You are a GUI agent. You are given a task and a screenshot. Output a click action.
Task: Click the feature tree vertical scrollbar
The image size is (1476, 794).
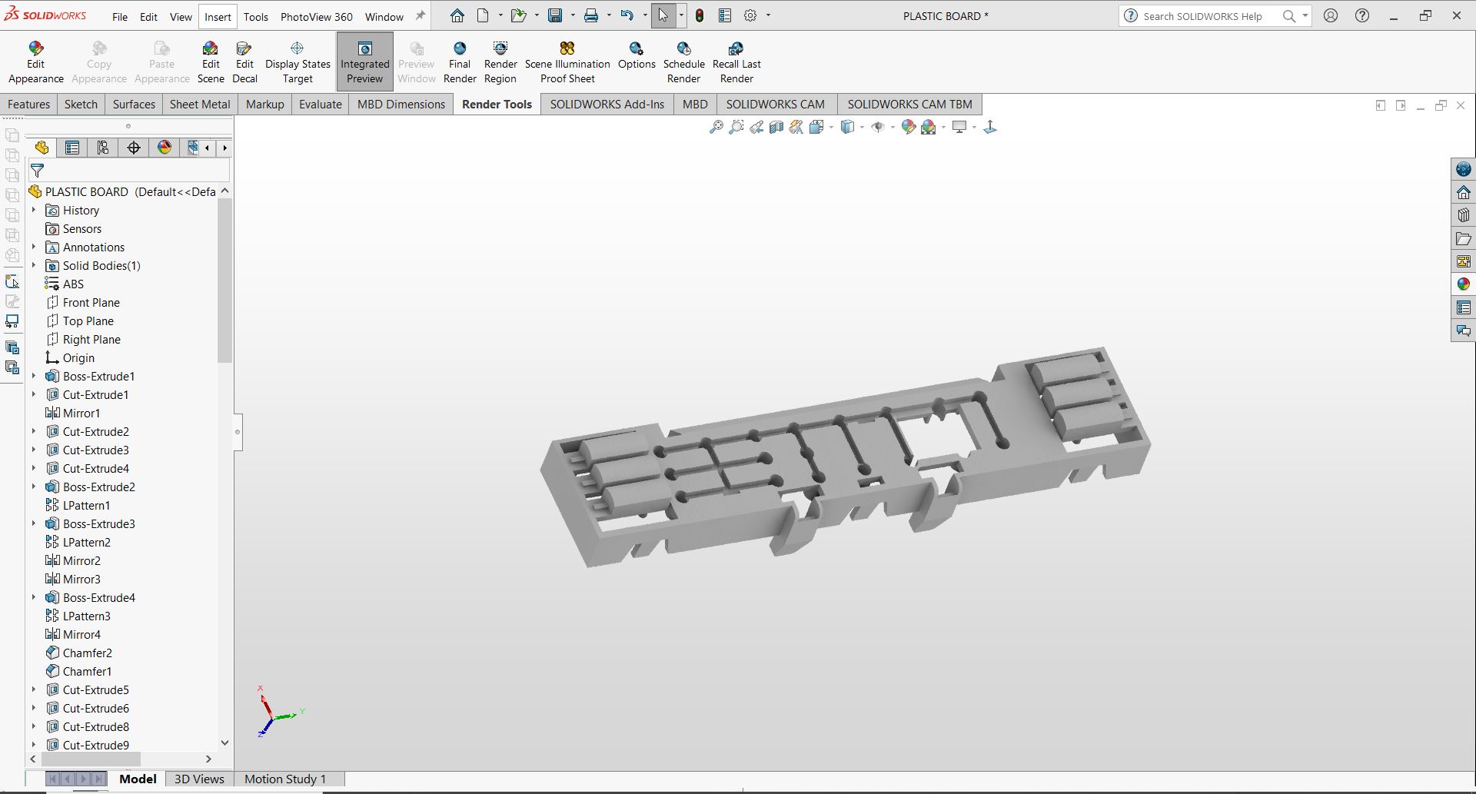coord(224,280)
